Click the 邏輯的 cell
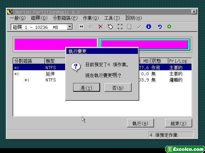Image resolution: width=205 pixels, height=153 pixels. (176, 80)
